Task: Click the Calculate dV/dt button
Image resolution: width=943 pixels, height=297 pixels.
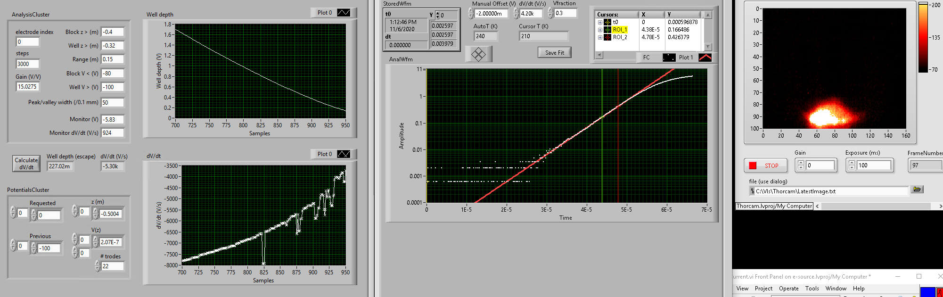Action: click(x=26, y=164)
